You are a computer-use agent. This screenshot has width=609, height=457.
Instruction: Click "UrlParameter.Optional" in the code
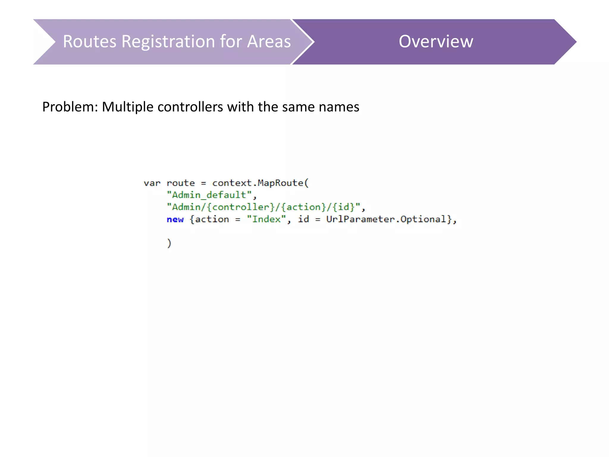(x=386, y=220)
